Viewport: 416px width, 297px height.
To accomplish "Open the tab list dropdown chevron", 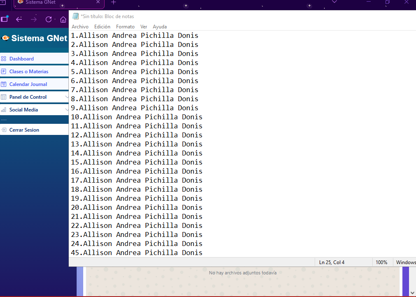I will click(334, 2).
